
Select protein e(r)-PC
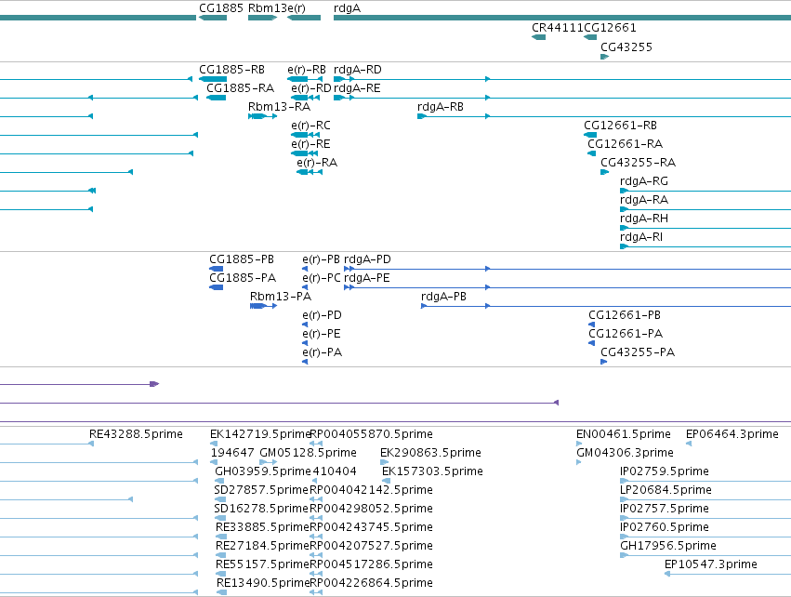coord(322,278)
